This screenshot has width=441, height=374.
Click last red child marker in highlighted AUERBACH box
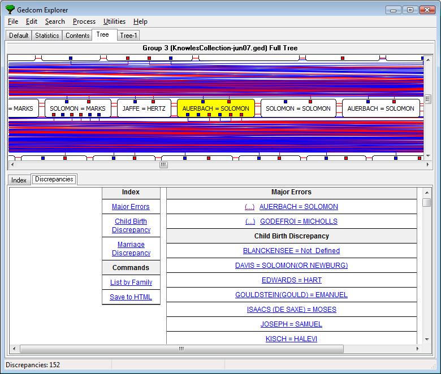point(241,115)
